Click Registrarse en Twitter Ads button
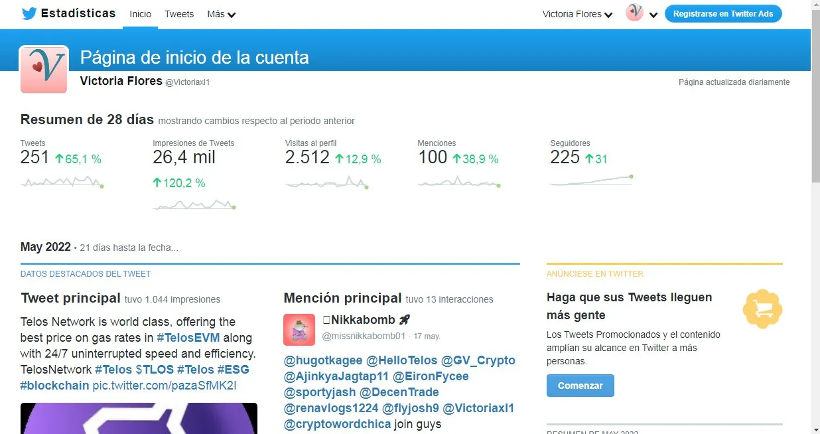This screenshot has height=434, width=820. (723, 13)
